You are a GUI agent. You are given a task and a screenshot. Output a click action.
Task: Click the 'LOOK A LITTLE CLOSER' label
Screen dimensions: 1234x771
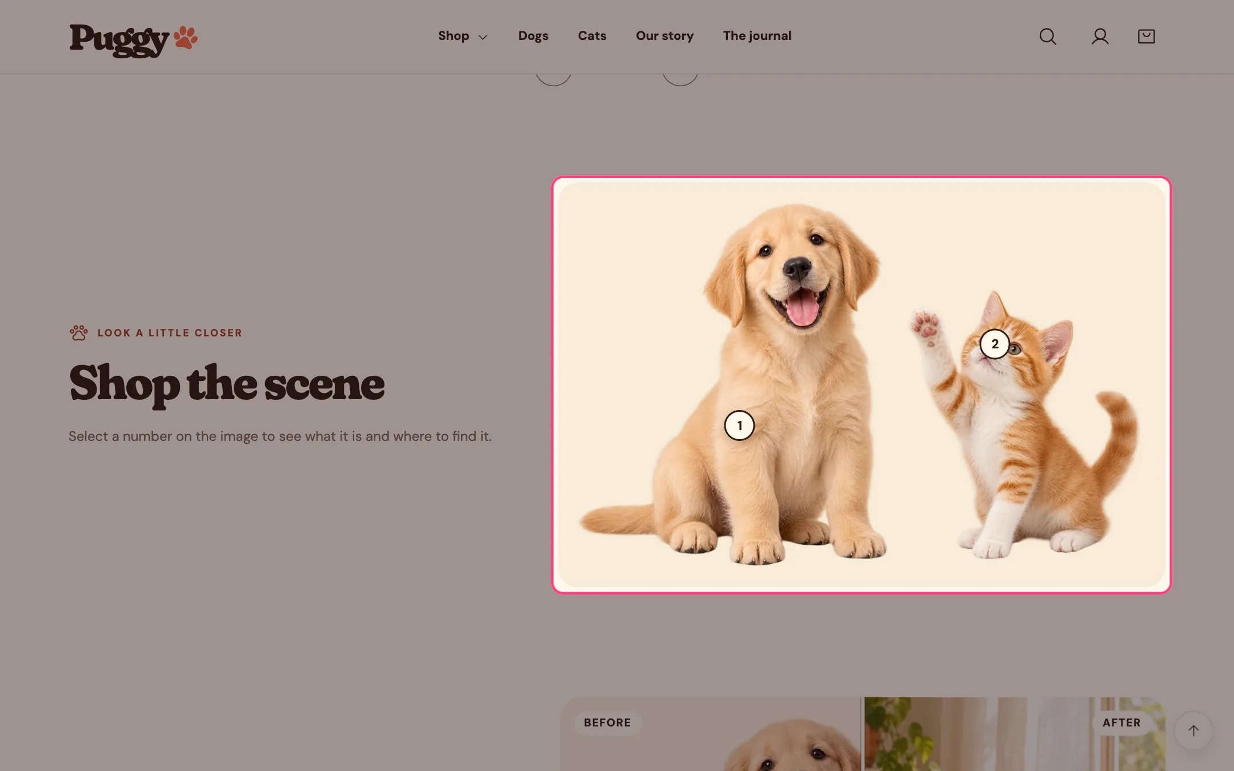tap(170, 333)
